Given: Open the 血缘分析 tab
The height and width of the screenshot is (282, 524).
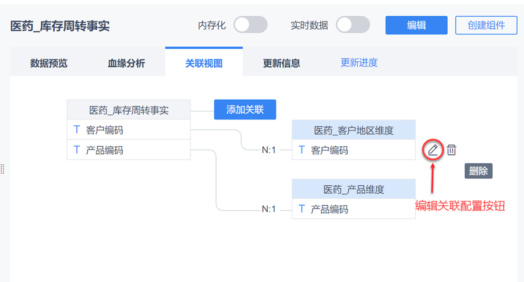Looking at the screenshot, I should click(126, 63).
